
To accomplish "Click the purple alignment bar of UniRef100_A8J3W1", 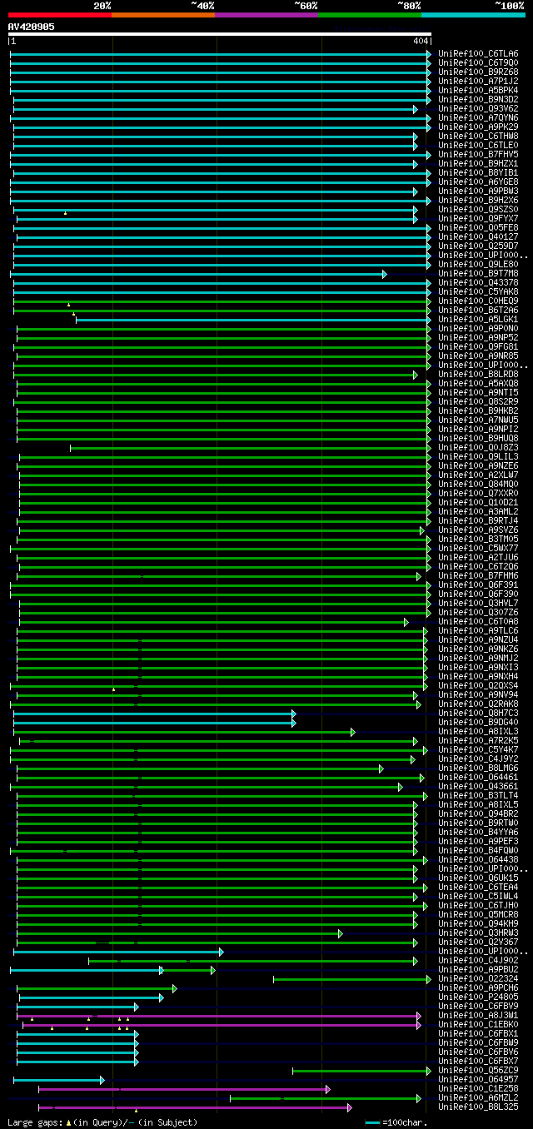I will (219, 1015).
